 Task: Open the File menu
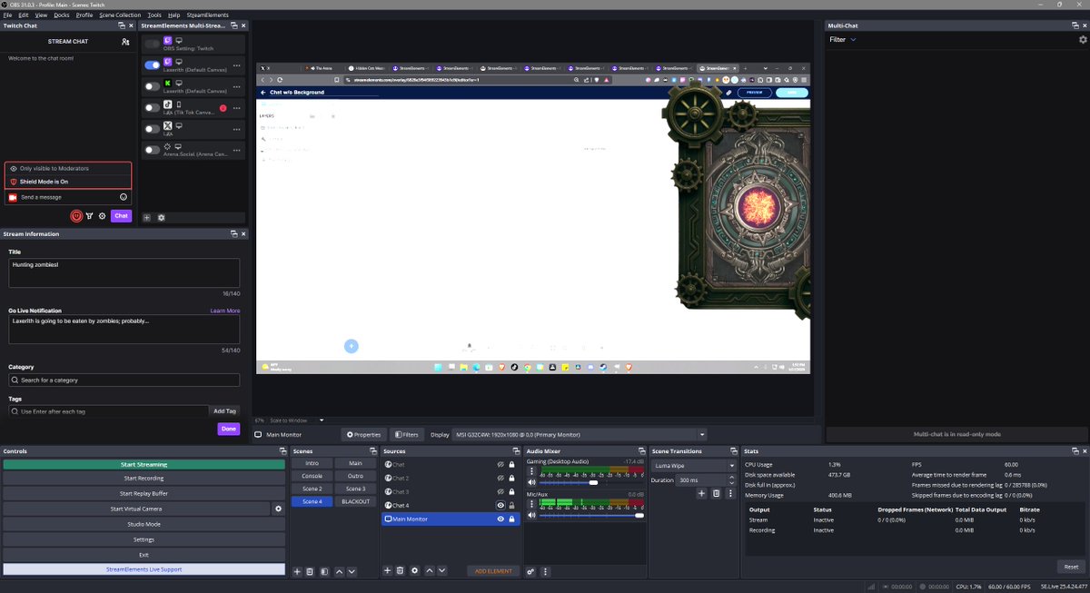coord(7,15)
